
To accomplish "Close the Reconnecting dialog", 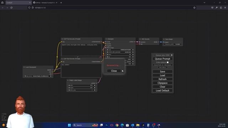I will pyautogui.click(x=114, y=71).
